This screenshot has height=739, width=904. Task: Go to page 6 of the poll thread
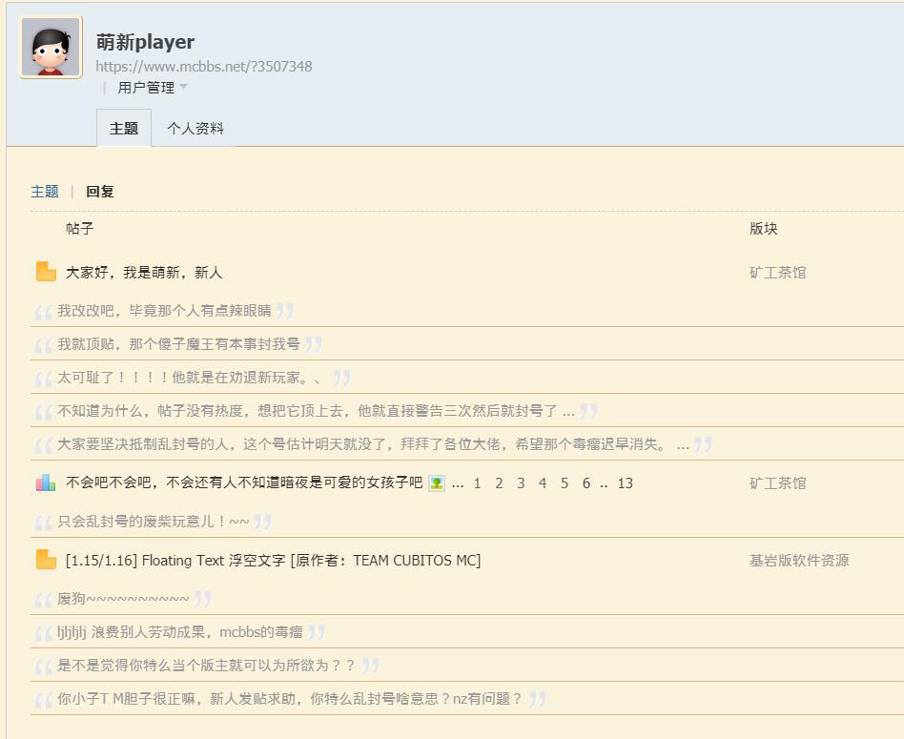click(586, 483)
